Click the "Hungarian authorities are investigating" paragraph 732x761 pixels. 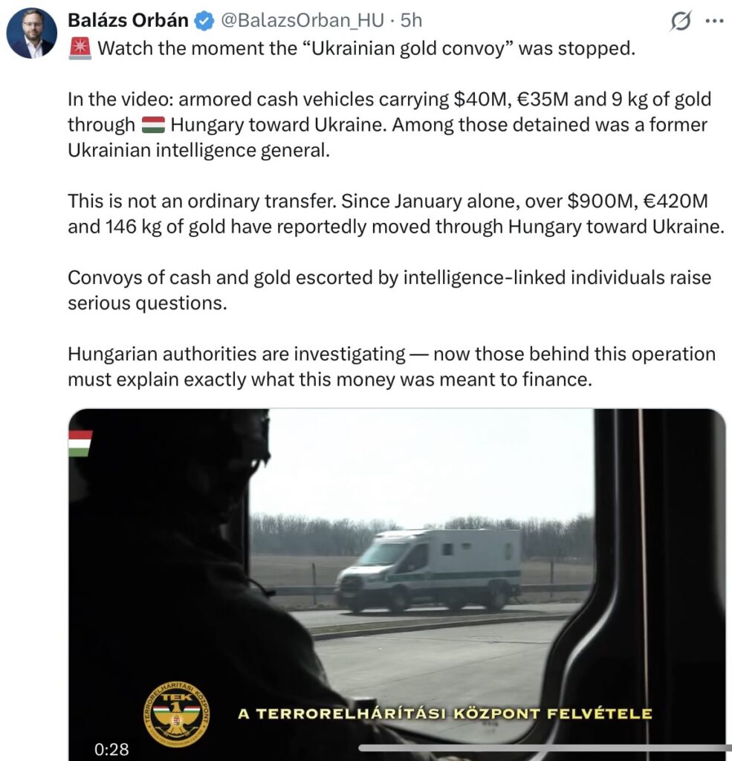pos(392,366)
